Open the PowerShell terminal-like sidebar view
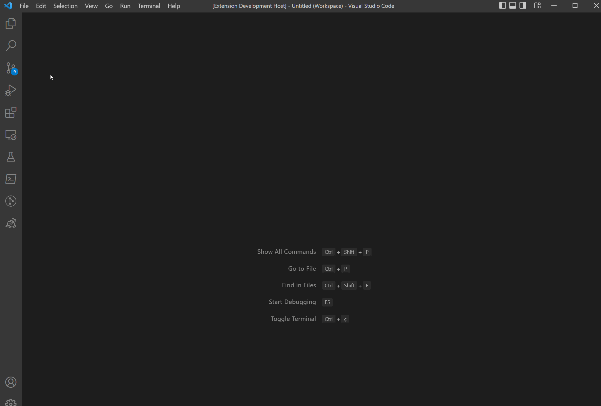Viewport: 601px width, 406px height. click(x=11, y=179)
